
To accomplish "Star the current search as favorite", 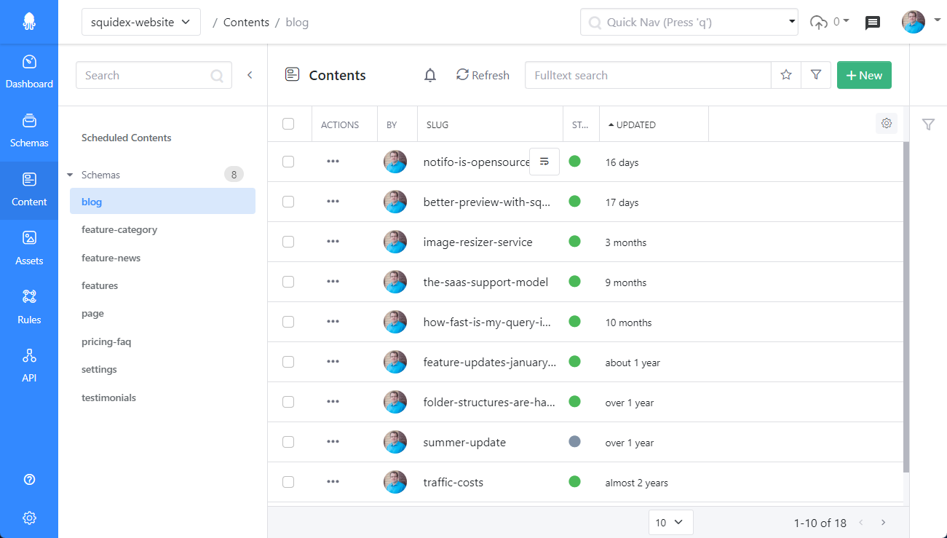I will click(785, 75).
